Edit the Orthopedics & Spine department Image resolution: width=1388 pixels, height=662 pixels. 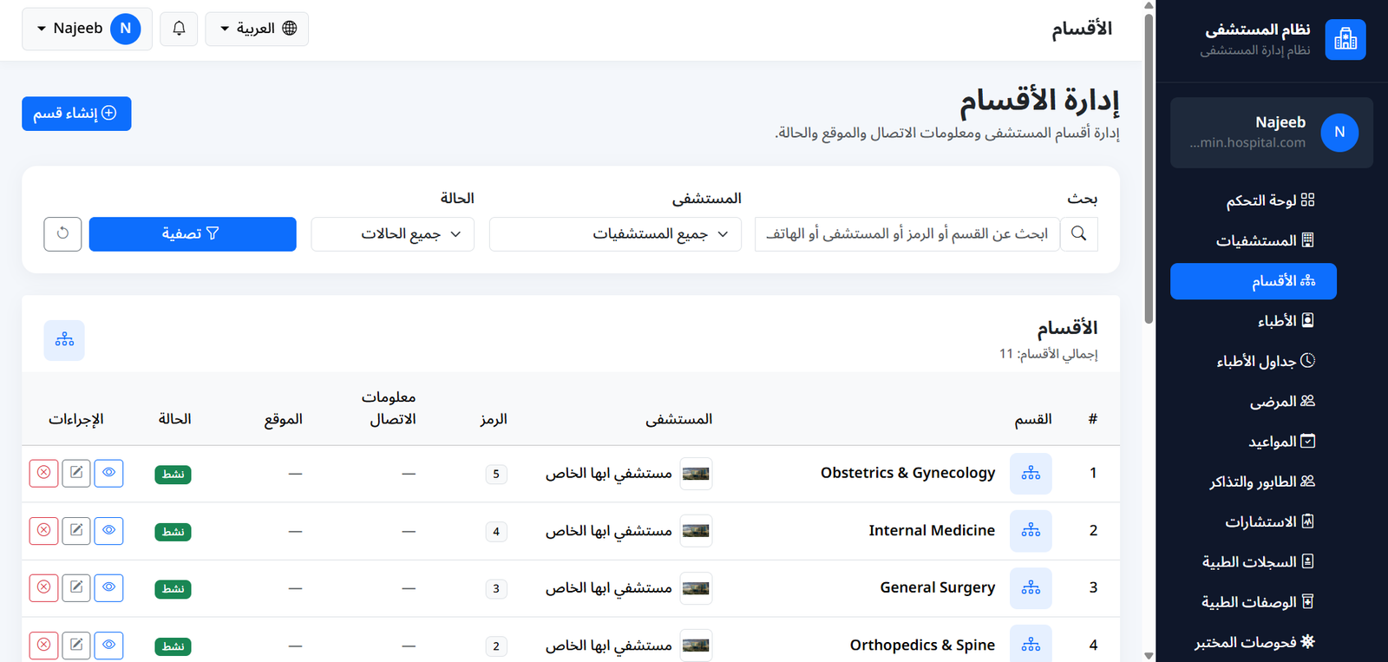76,646
